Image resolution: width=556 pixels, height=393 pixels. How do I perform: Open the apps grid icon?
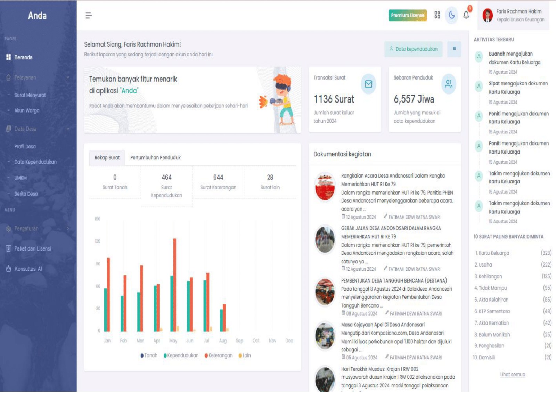pyautogui.click(x=437, y=15)
